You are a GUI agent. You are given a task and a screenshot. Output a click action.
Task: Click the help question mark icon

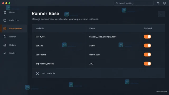pyautogui.click(x=164, y=3)
